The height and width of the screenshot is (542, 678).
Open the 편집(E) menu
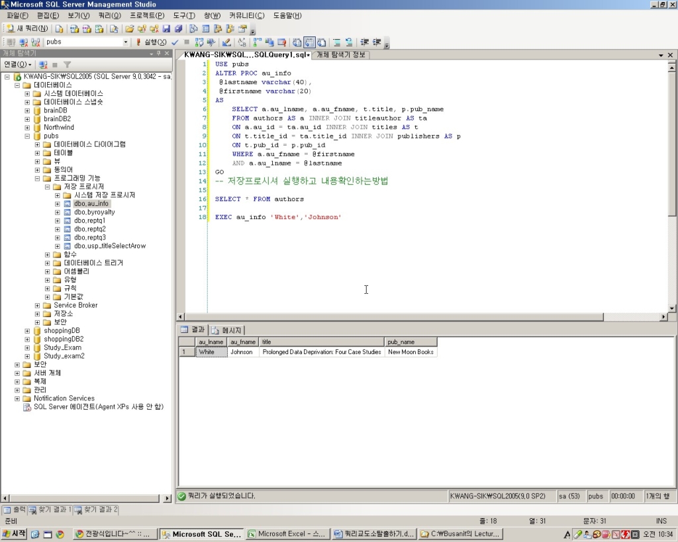(48, 16)
